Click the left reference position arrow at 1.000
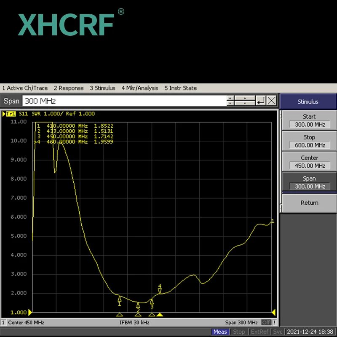The image size is (337, 337). [x=30, y=312]
